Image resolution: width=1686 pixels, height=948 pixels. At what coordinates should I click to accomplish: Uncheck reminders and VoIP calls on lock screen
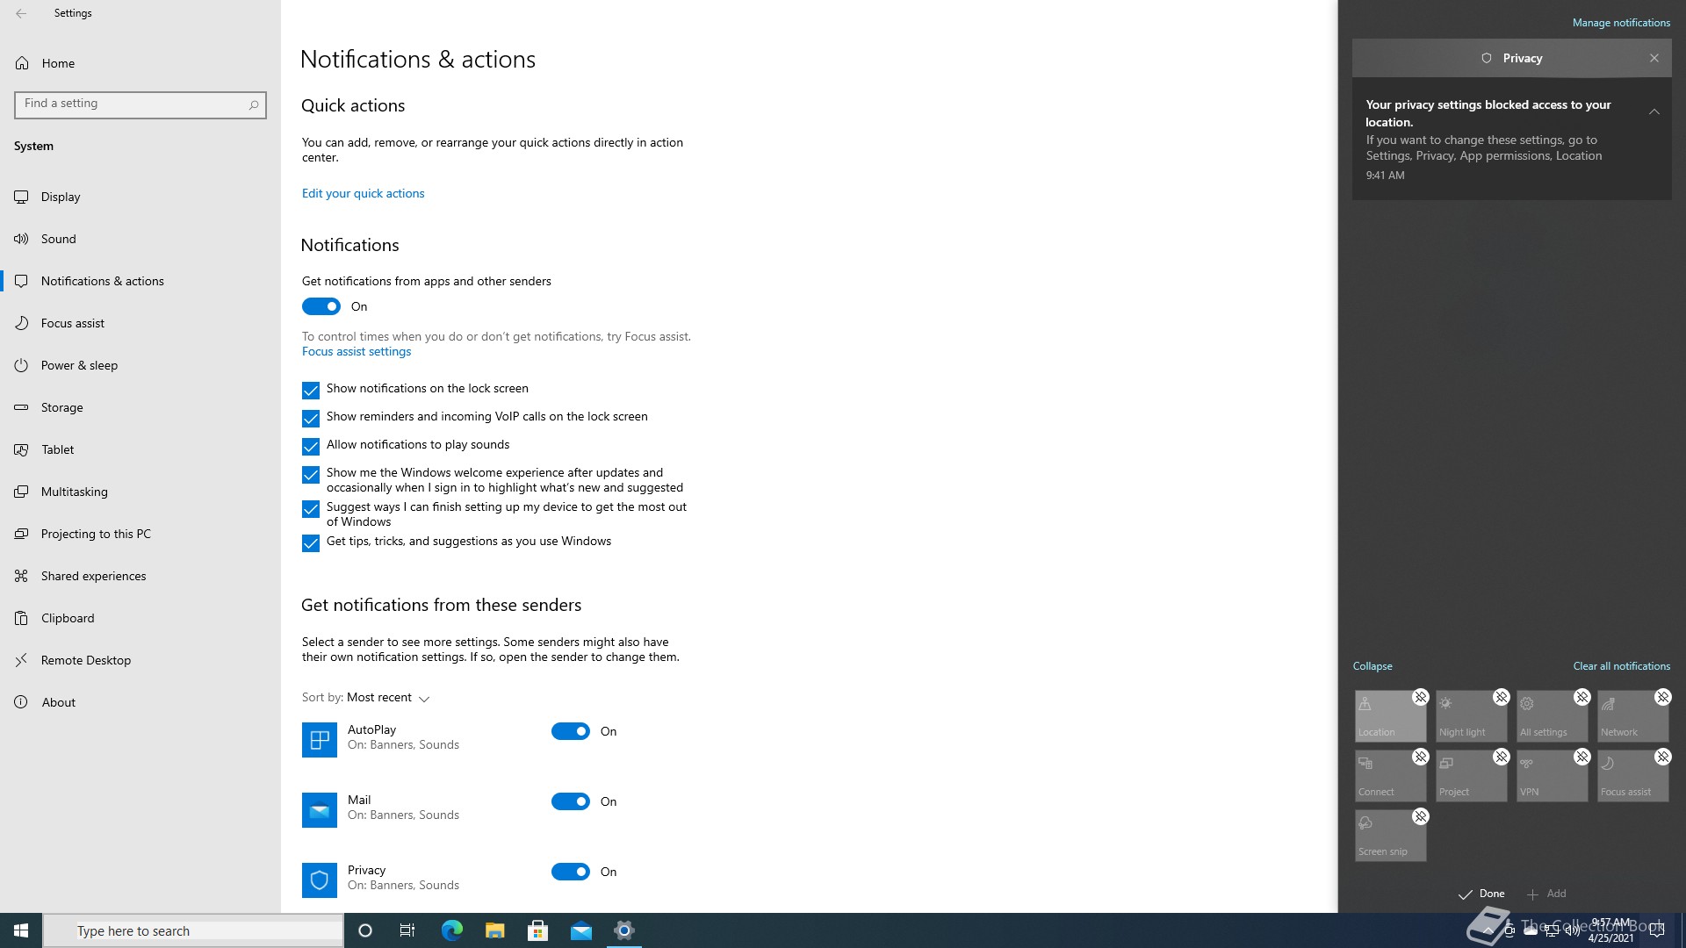click(x=311, y=418)
